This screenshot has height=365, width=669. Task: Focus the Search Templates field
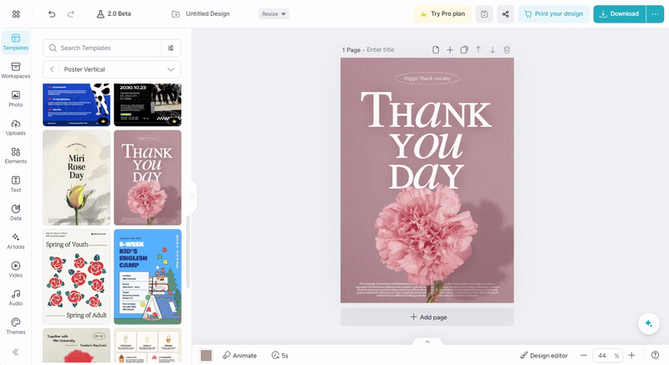(101, 48)
